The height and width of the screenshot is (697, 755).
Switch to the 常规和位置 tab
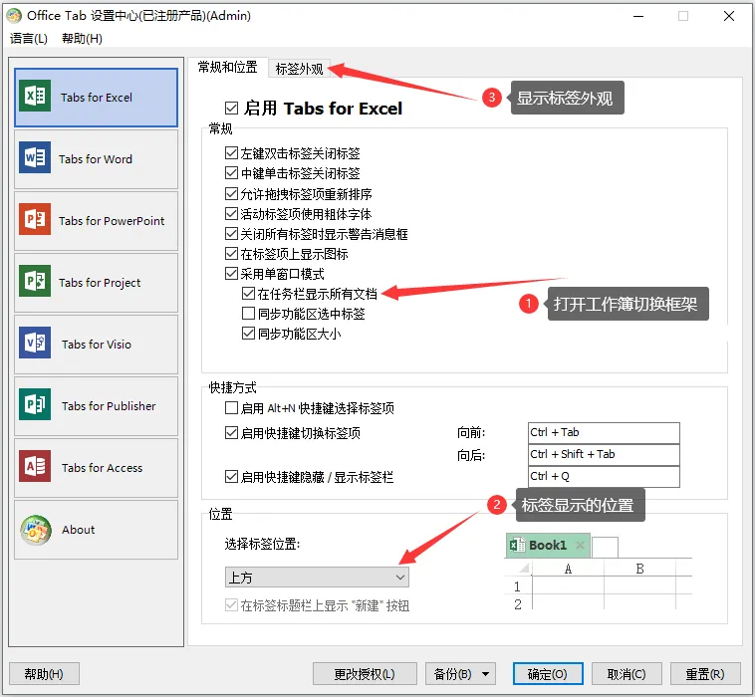click(x=227, y=68)
